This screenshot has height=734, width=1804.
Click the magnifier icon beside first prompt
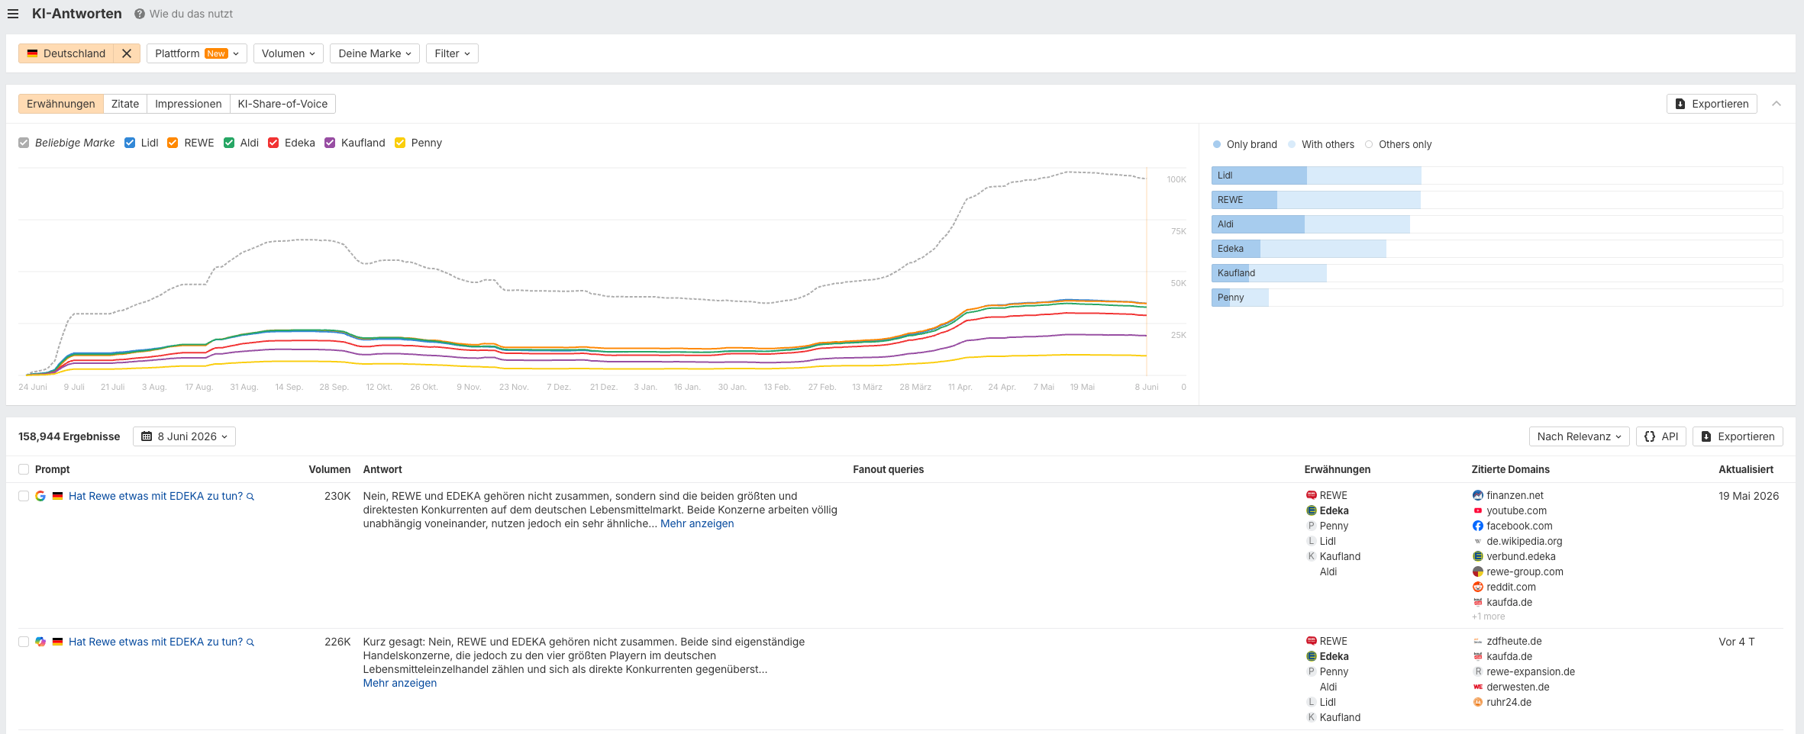tap(250, 497)
